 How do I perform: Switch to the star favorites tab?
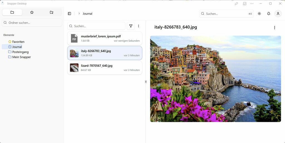32,12
